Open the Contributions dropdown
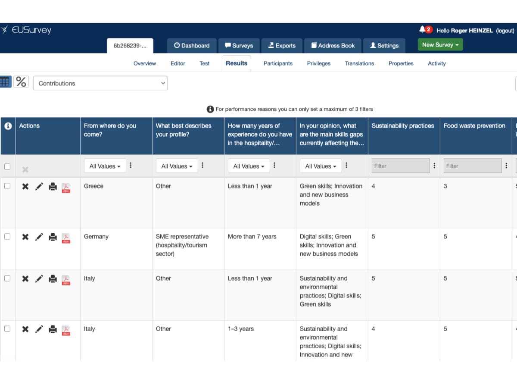 pyautogui.click(x=100, y=83)
